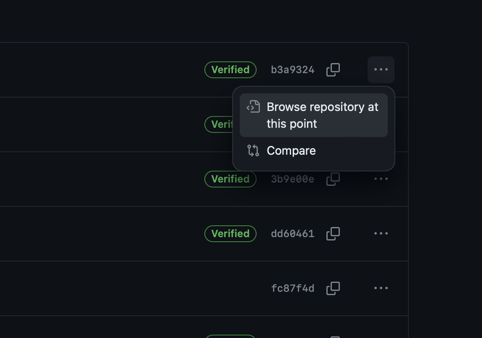Open the options menu beside dd60461
482x338 pixels.
pyautogui.click(x=381, y=233)
